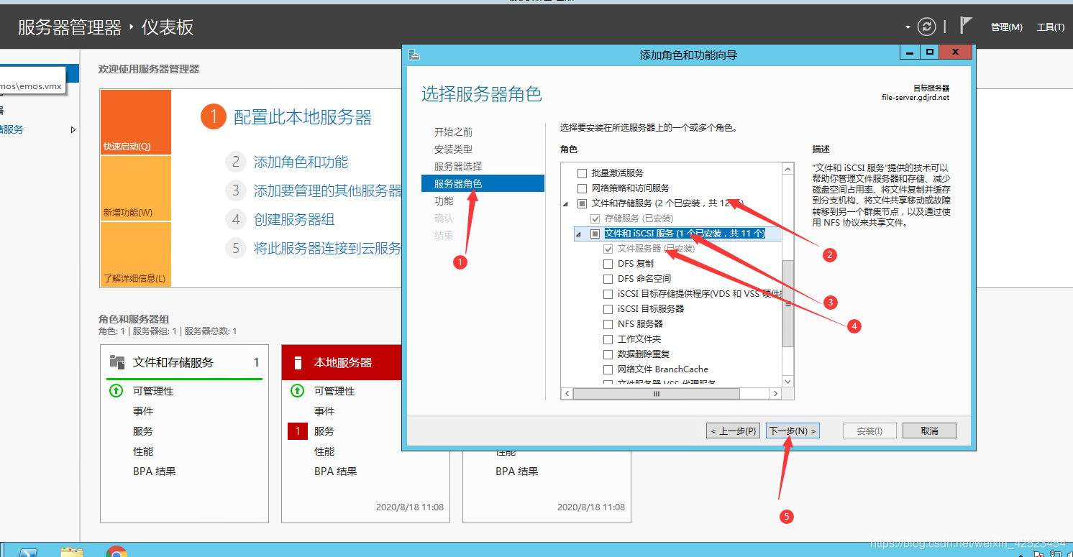Open the notifications flag icon
Screen dimensions: 1073x557
(966, 26)
